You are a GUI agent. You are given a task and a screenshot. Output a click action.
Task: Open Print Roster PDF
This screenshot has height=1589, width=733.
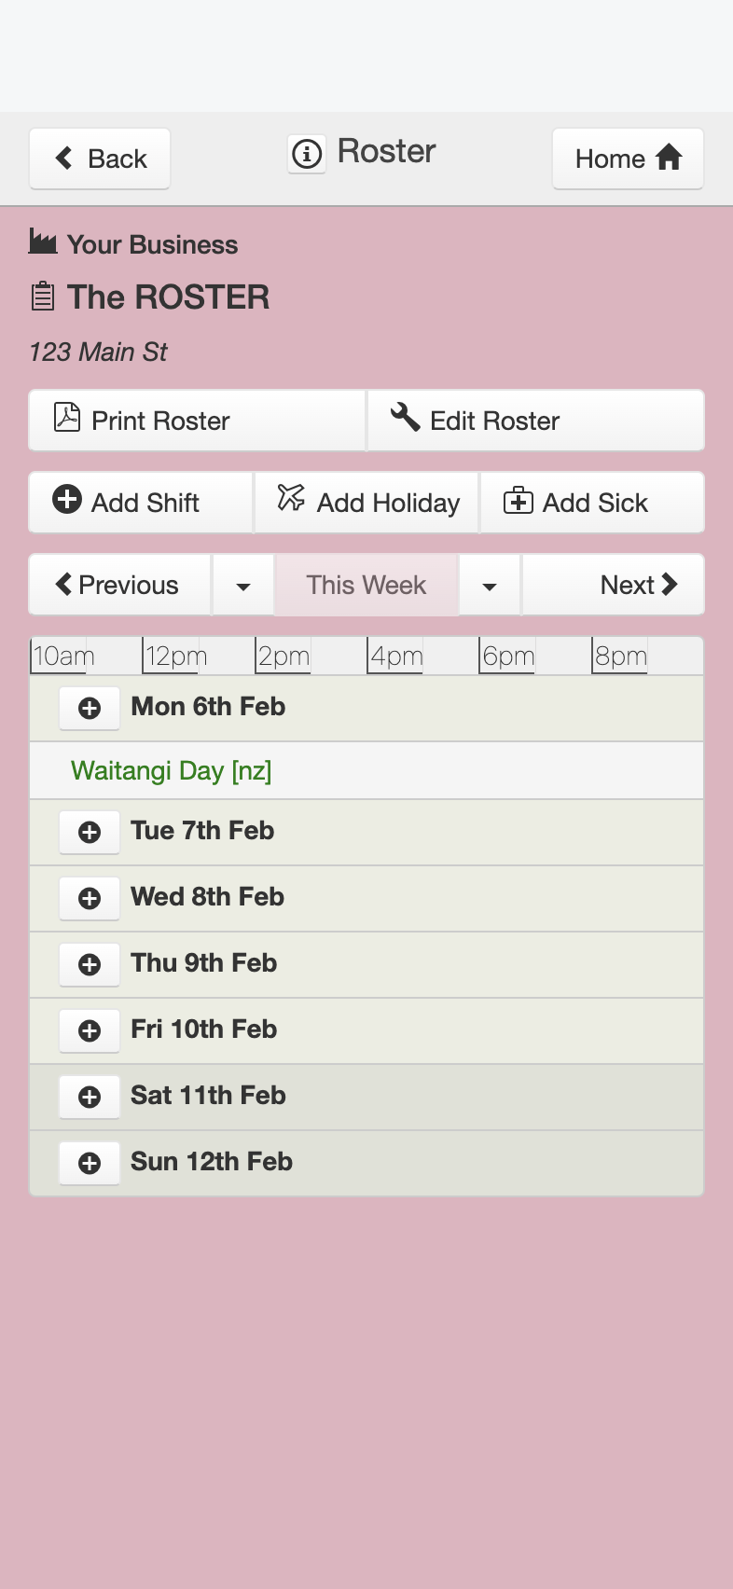(x=198, y=421)
